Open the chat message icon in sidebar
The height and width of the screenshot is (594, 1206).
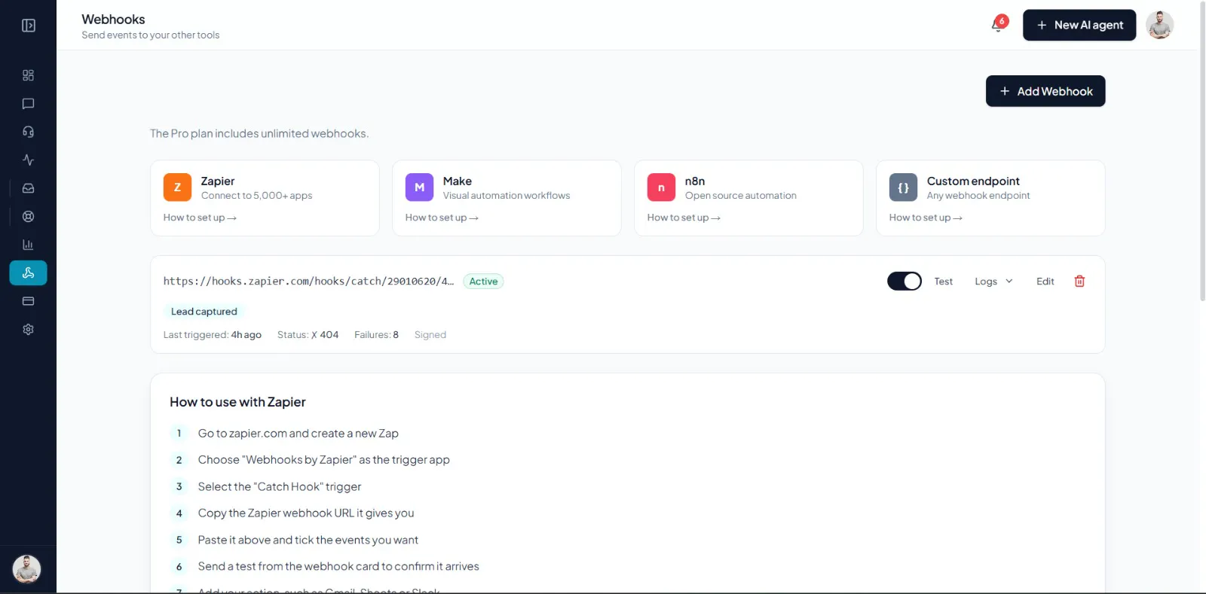(28, 104)
